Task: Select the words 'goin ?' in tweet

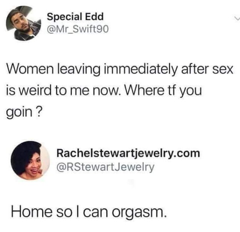Action: [x=24, y=112]
